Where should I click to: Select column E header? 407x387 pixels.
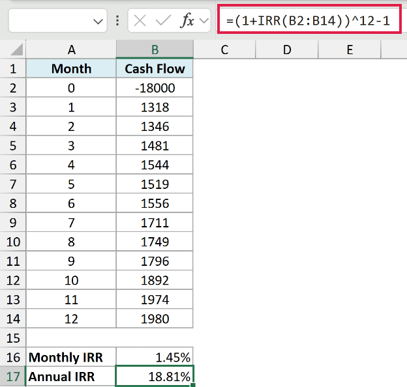tap(350, 50)
